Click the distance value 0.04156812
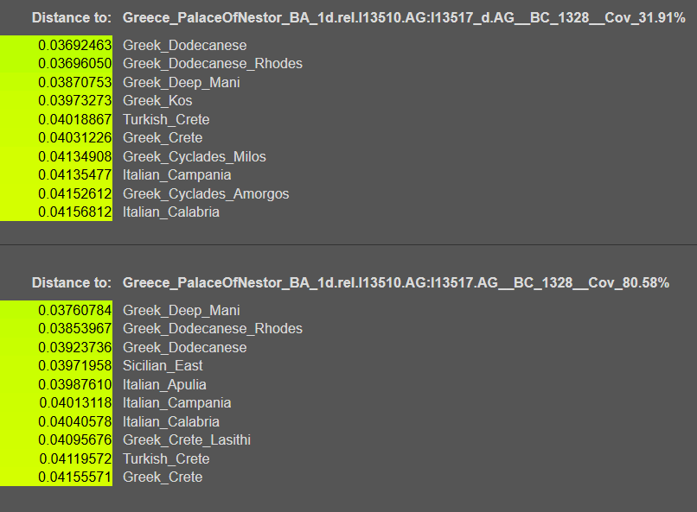697x512 pixels. pos(74,212)
